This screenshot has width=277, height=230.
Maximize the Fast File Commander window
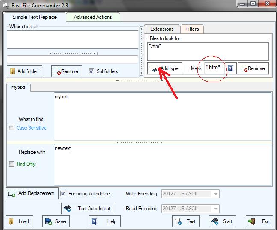[x=253, y=3]
